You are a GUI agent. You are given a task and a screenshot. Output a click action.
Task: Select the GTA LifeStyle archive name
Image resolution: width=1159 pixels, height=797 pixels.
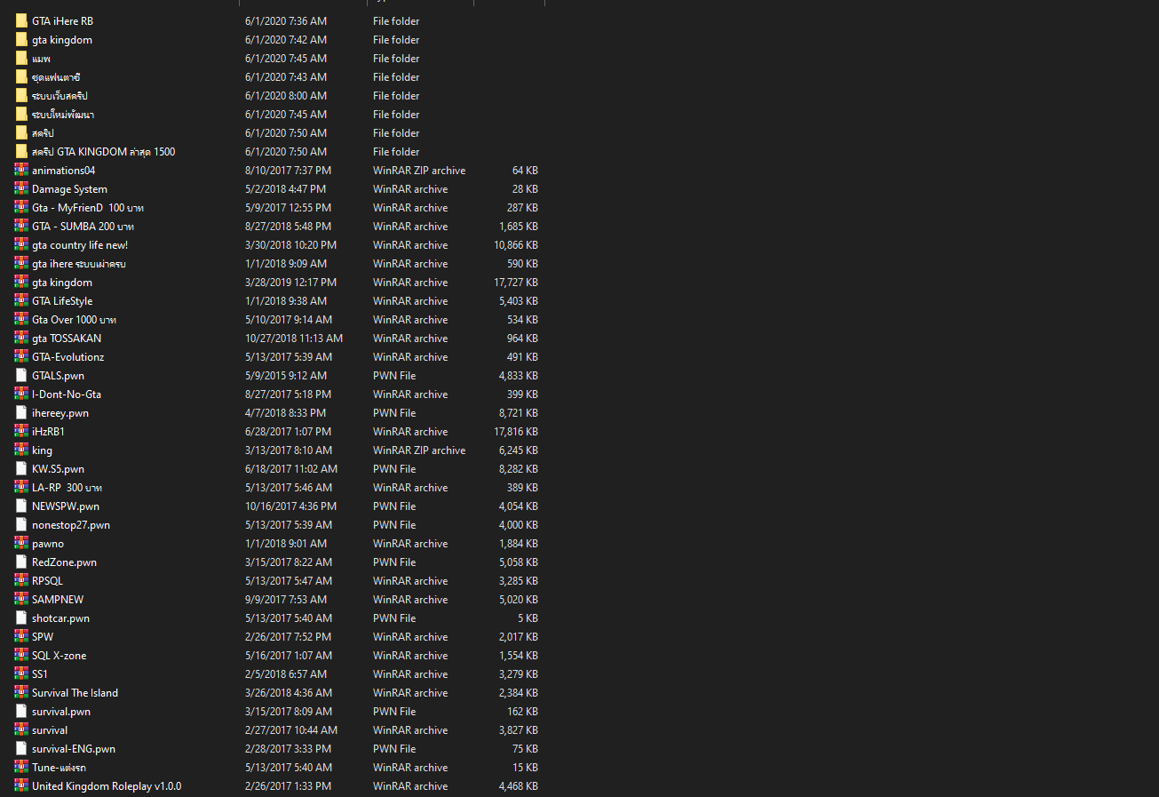[x=62, y=301]
